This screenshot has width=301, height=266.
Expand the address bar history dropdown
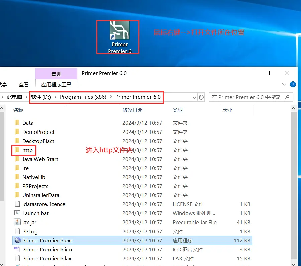coord(194,97)
